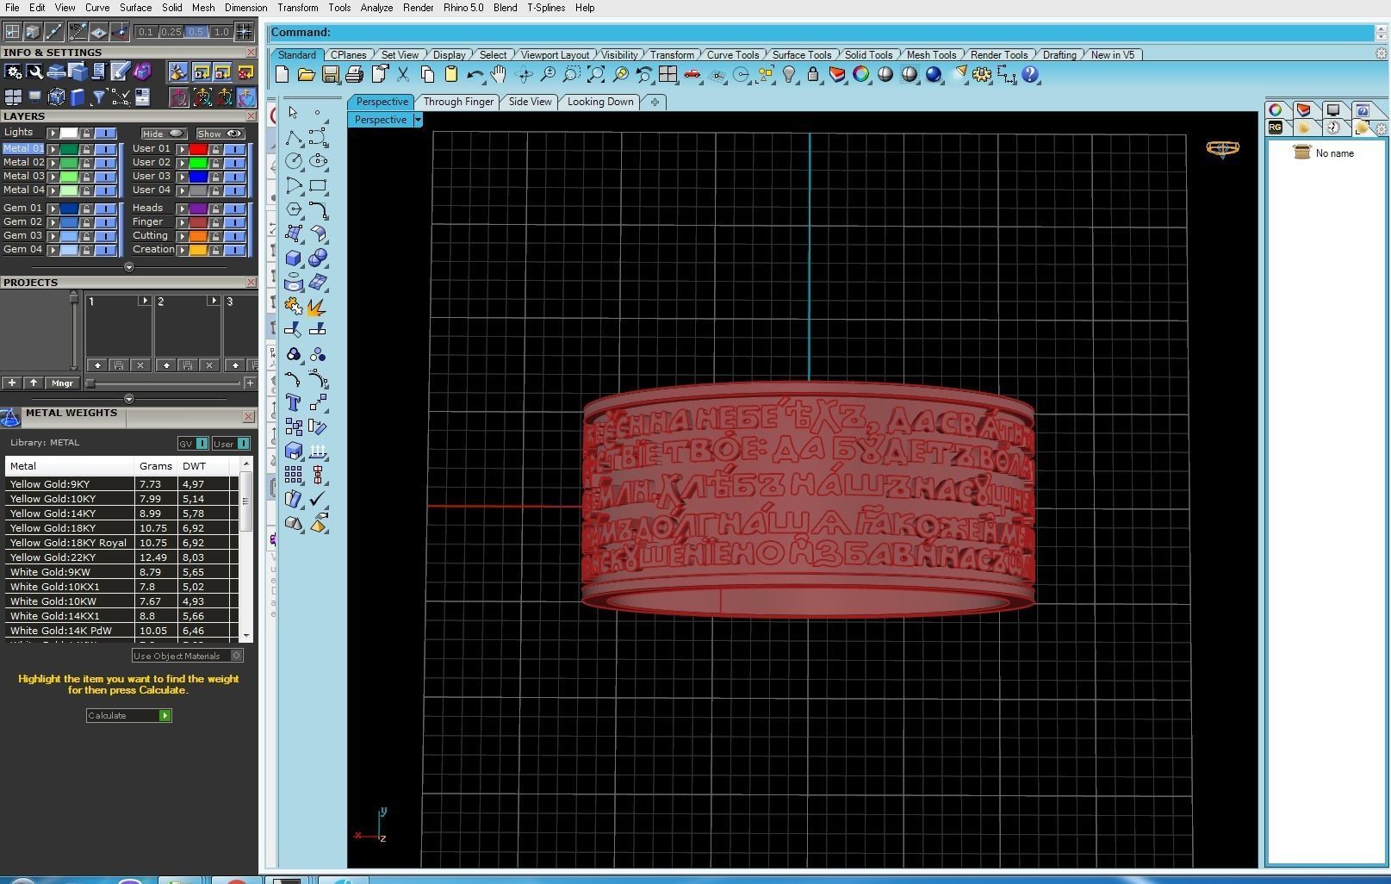Click the Undo arrow icon
The image size is (1391, 884).
475,75
